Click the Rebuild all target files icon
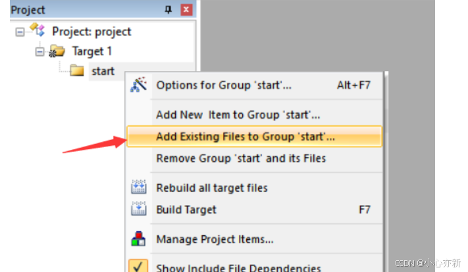This screenshot has height=272, width=468. 139,187
